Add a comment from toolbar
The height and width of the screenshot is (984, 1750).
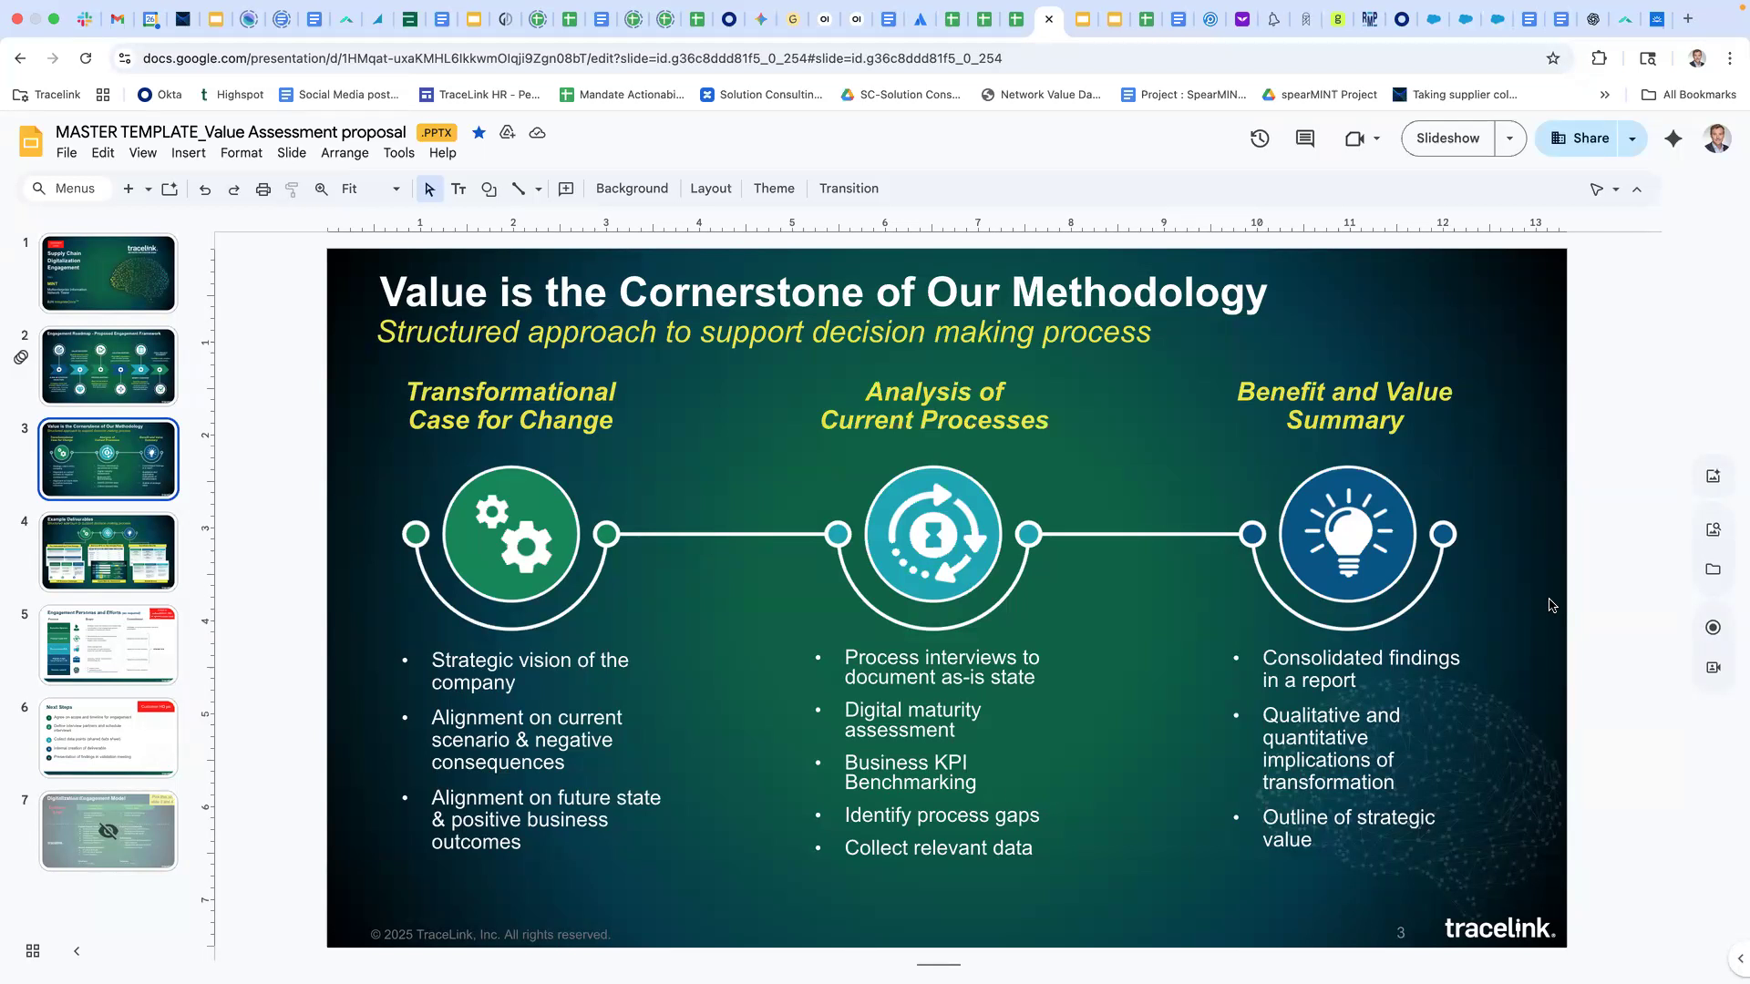566,189
